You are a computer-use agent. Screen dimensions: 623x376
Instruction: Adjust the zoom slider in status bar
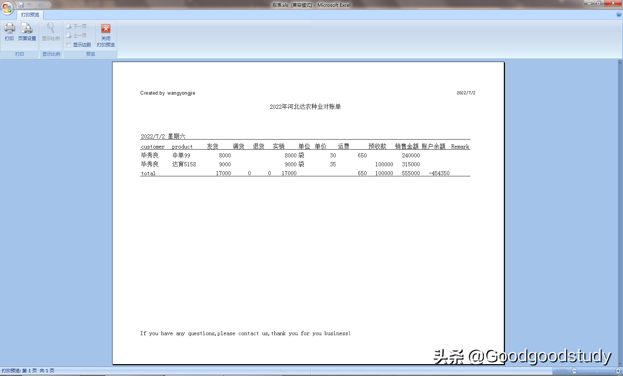pyautogui.click(x=596, y=371)
